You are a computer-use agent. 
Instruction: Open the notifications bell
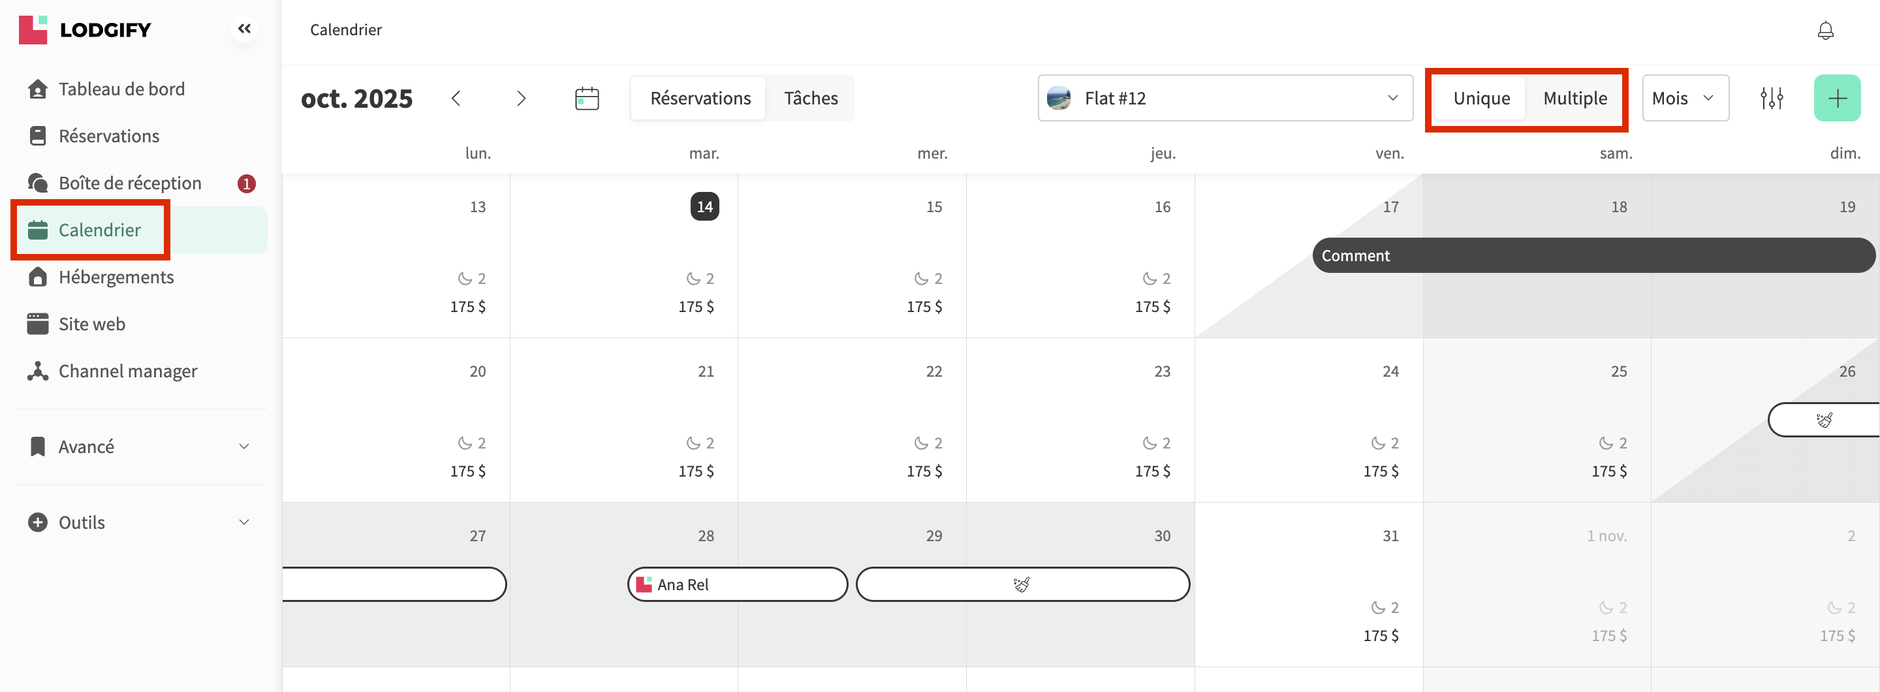pyautogui.click(x=1825, y=30)
